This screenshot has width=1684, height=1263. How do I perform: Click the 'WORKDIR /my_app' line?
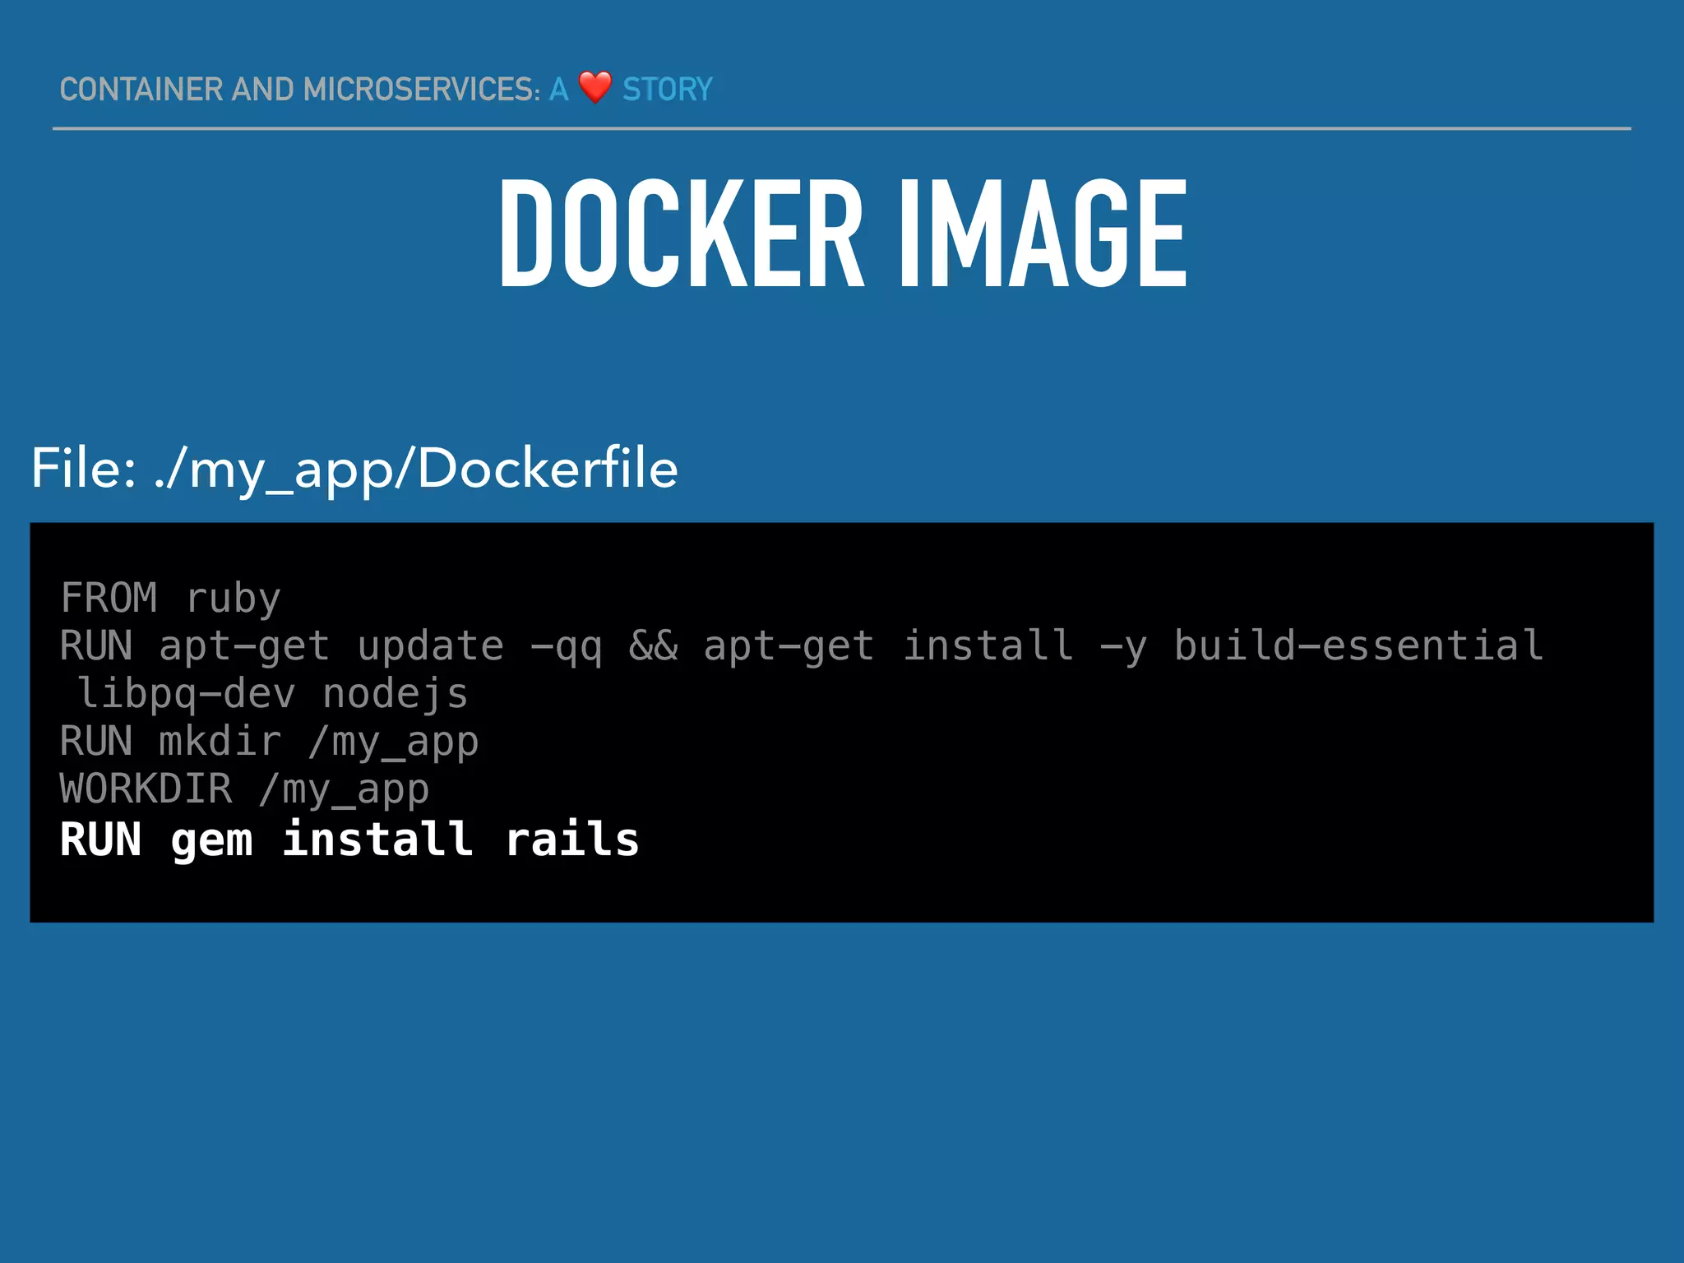(x=244, y=790)
